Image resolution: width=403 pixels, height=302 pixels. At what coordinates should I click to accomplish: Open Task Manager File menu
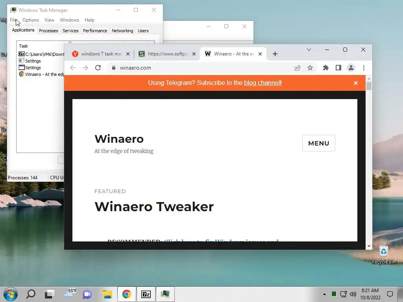[x=13, y=20]
